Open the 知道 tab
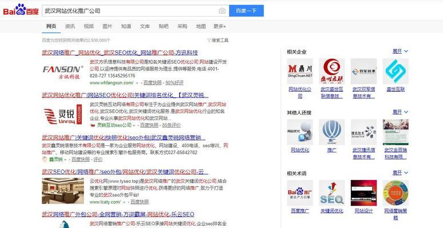Screen dimensions: 443x228 click(x=126, y=26)
